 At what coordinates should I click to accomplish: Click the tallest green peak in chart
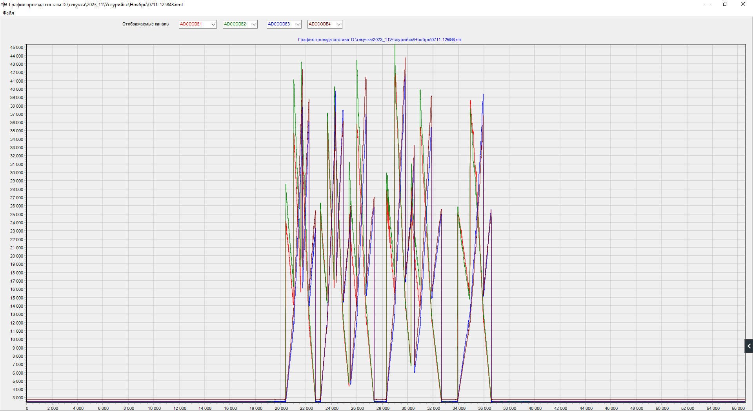[395, 46]
